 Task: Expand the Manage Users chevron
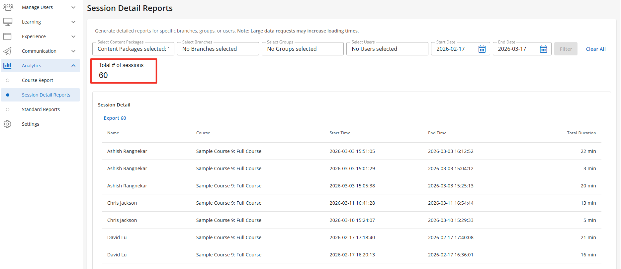point(73,7)
